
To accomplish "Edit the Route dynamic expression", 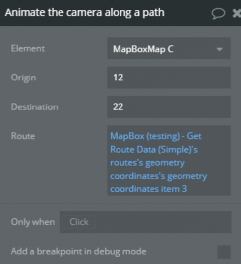I will pos(169,160).
